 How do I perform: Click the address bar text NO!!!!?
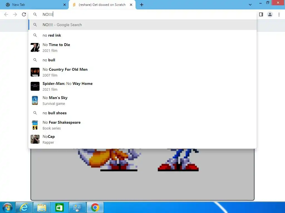click(48, 14)
